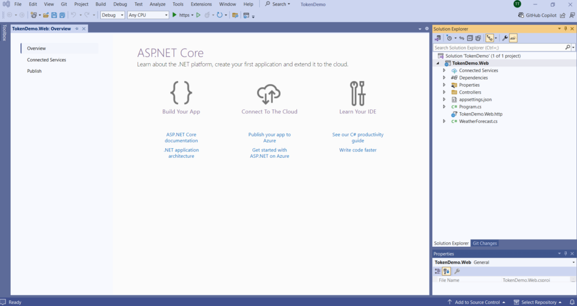Expand the Dependencies tree node
Viewport: 577px width, 306px height.
(444, 78)
